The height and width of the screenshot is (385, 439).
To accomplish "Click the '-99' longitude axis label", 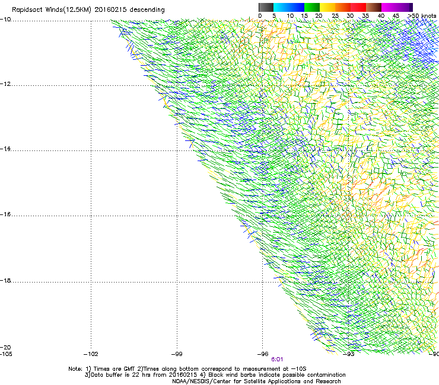I will click(x=177, y=354).
